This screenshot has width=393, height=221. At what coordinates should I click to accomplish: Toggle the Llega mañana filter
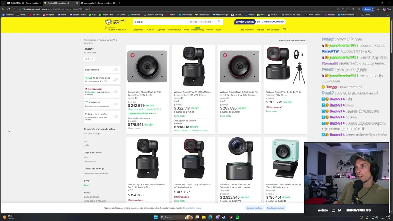[115, 70]
